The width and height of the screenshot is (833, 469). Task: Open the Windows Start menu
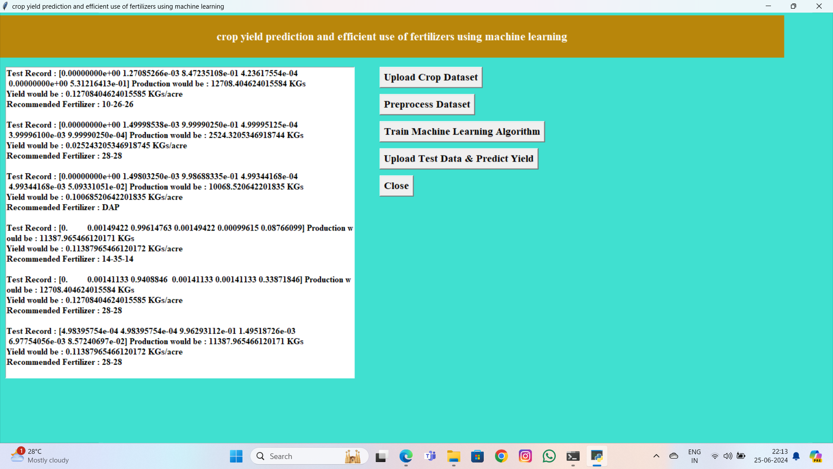pyautogui.click(x=236, y=456)
